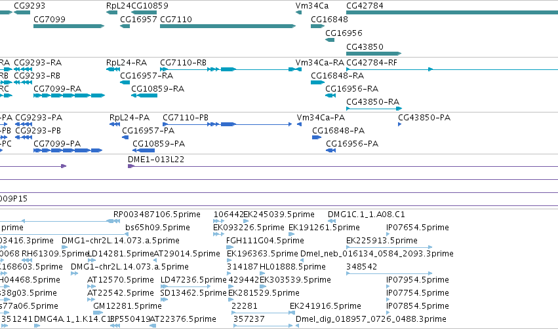Screen dimensions: 558x329
Task: Select the CG16848-RA transcript label
Action: [x=338, y=76]
